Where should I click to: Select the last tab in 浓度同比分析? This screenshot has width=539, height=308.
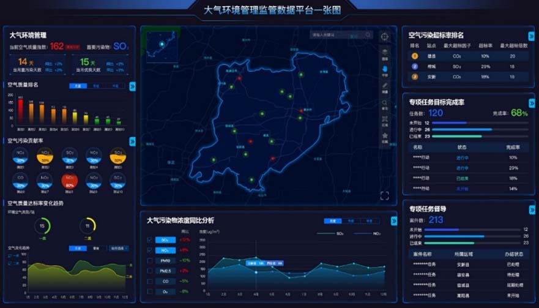(370, 221)
